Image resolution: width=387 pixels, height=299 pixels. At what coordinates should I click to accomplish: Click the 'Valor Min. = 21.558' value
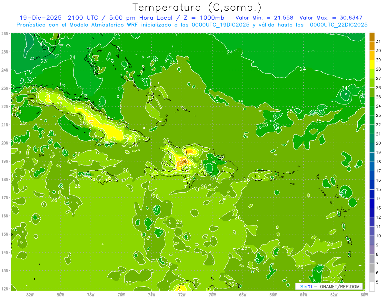tap(264, 18)
